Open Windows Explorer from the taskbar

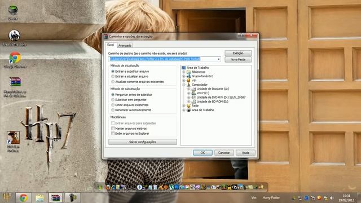click(x=40, y=198)
